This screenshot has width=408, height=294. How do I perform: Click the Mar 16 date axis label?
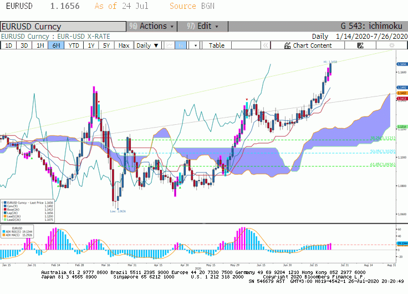point(106,265)
